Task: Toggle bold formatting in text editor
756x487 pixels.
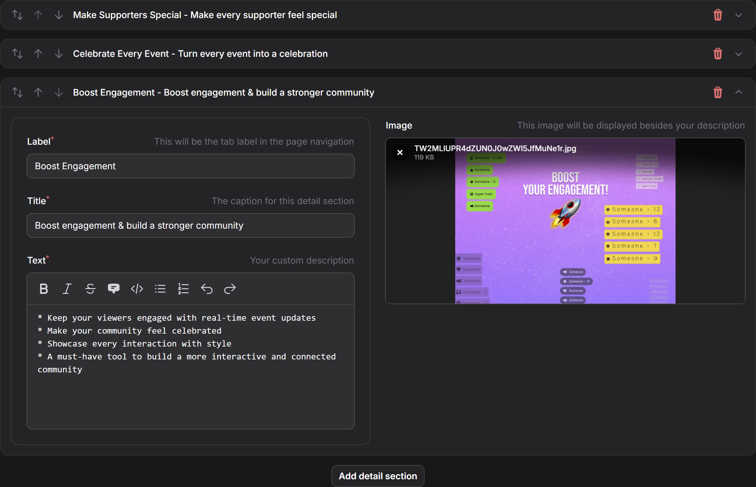Action: [44, 288]
